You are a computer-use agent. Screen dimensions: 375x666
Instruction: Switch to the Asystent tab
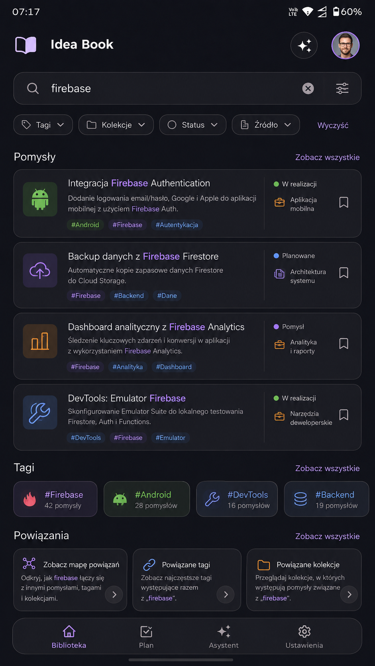pos(224,637)
